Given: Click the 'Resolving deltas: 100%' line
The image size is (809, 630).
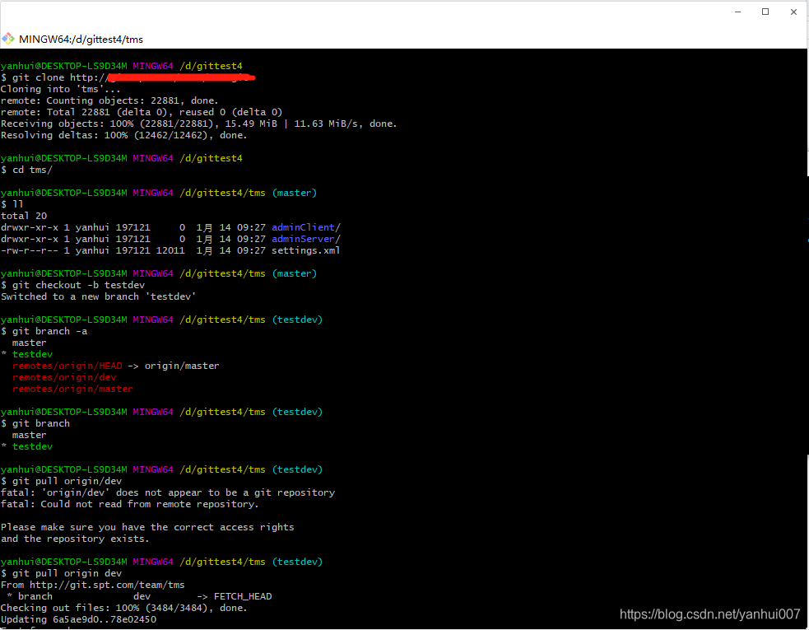Looking at the screenshot, I should tap(123, 135).
